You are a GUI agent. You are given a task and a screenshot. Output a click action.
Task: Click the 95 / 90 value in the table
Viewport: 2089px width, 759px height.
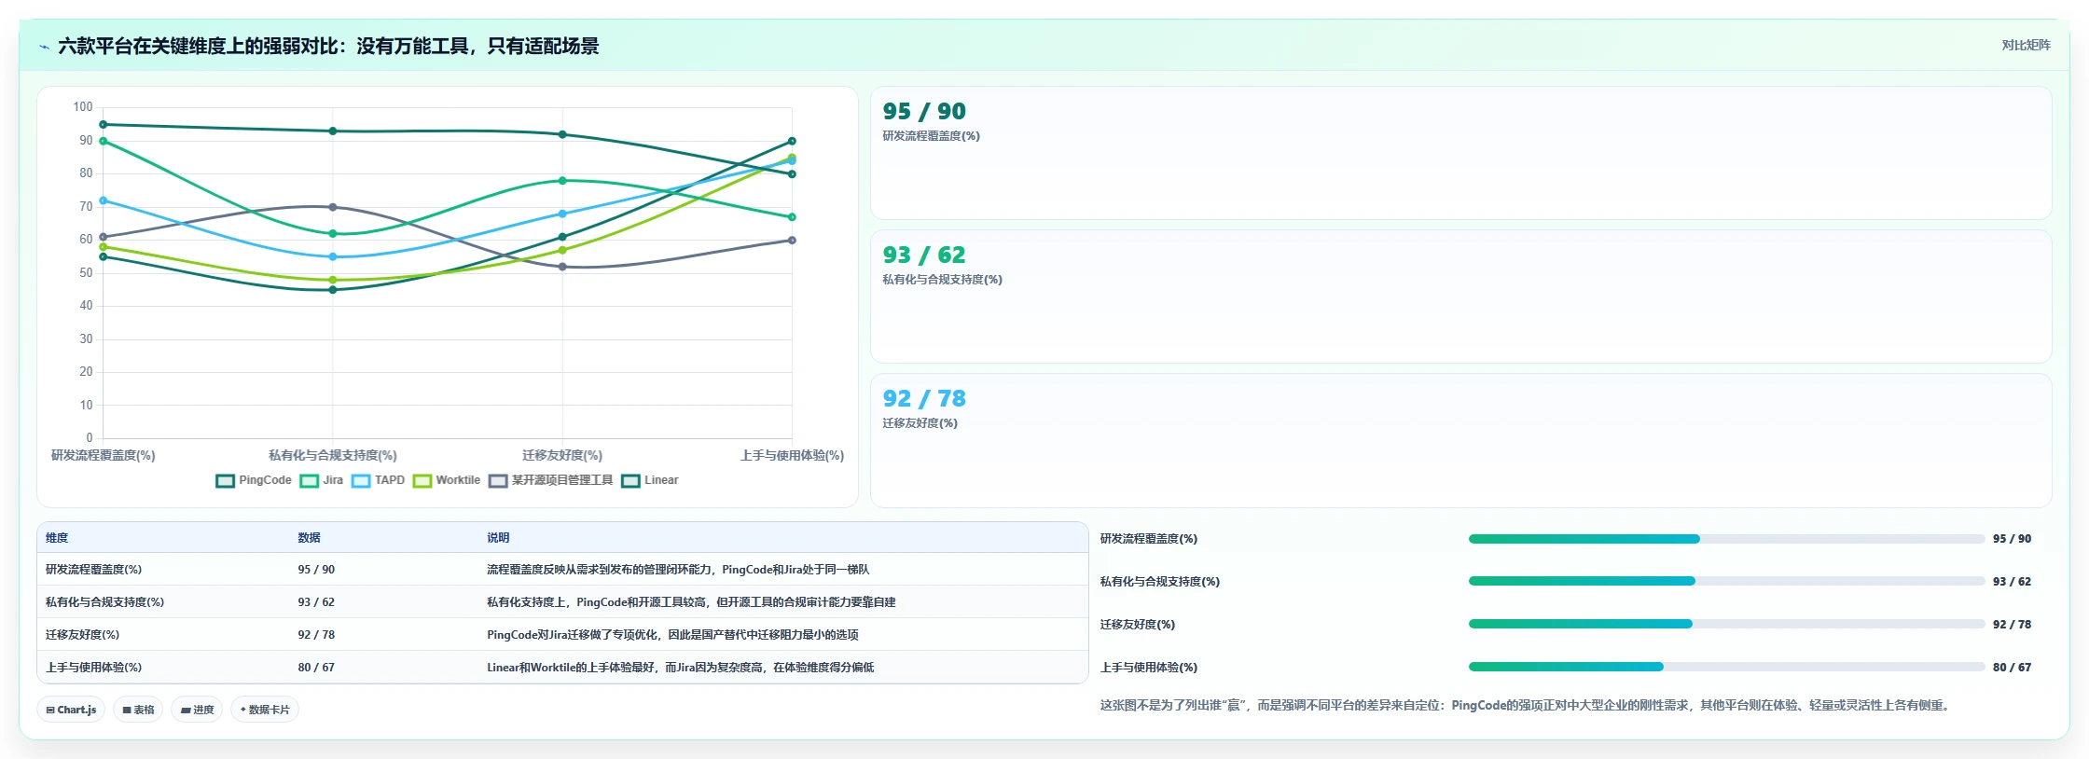316,570
